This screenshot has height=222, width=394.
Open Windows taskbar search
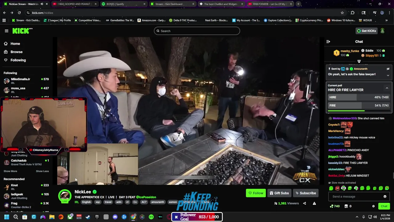point(16,217)
